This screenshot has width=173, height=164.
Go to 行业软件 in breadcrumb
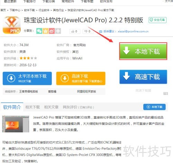[44, 10]
